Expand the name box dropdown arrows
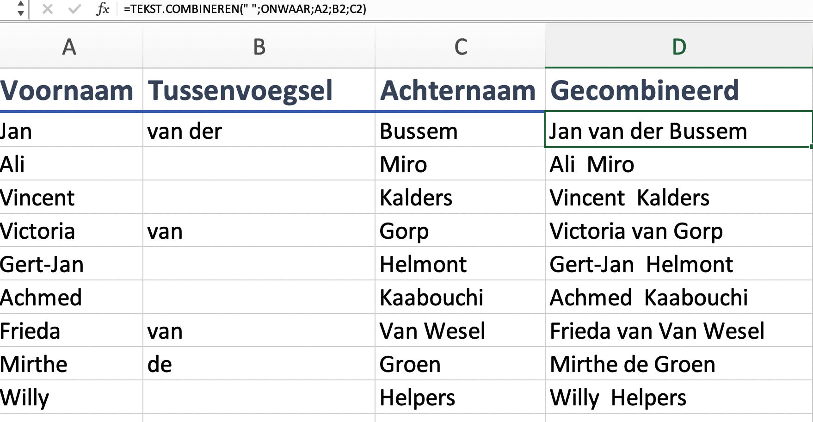813x422 pixels. coord(20,9)
